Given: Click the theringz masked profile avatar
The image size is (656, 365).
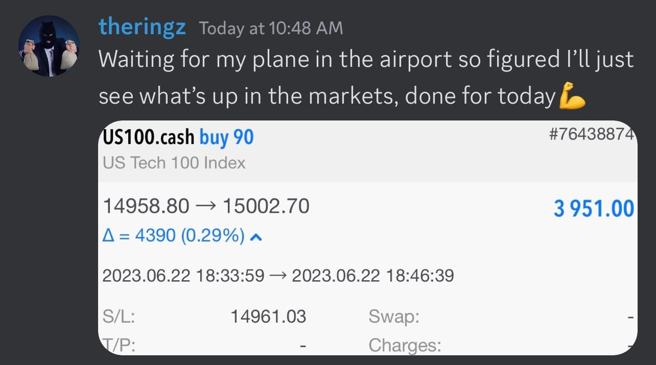Looking at the screenshot, I should [x=49, y=46].
